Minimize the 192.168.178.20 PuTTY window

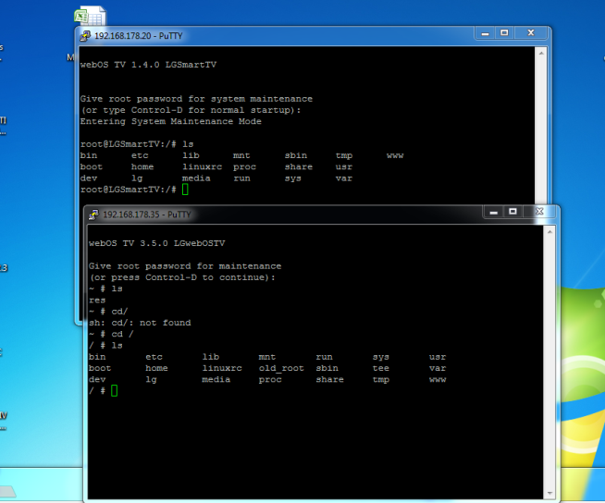tap(484, 32)
